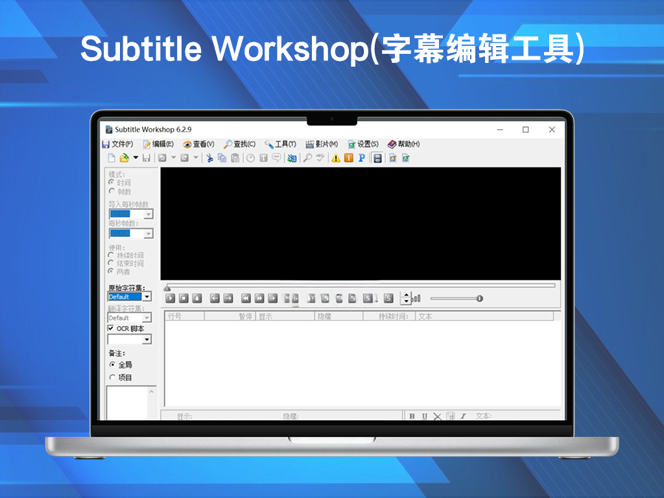Open the 导入每秒帧数 dropdown
664x498 pixels.
pyautogui.click(x=148, y=214)
